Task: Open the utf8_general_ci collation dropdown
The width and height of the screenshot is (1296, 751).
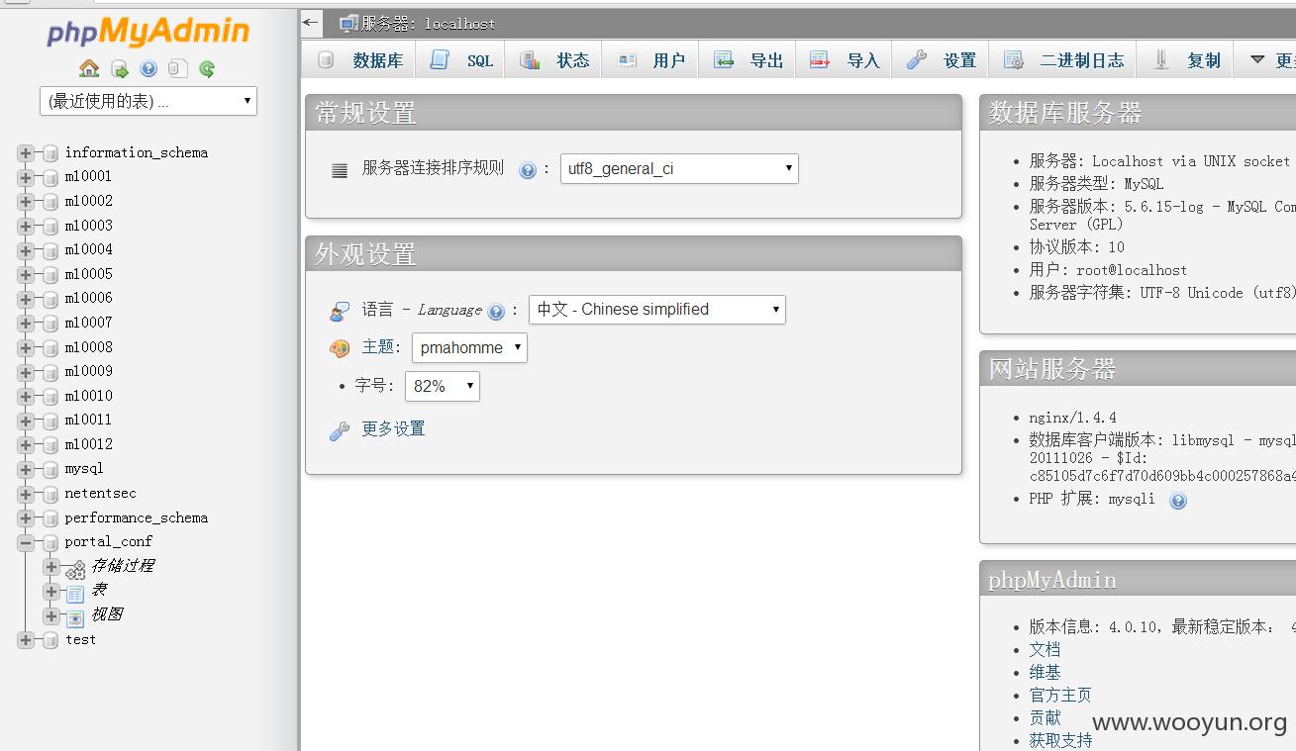Action: (679, 168)
